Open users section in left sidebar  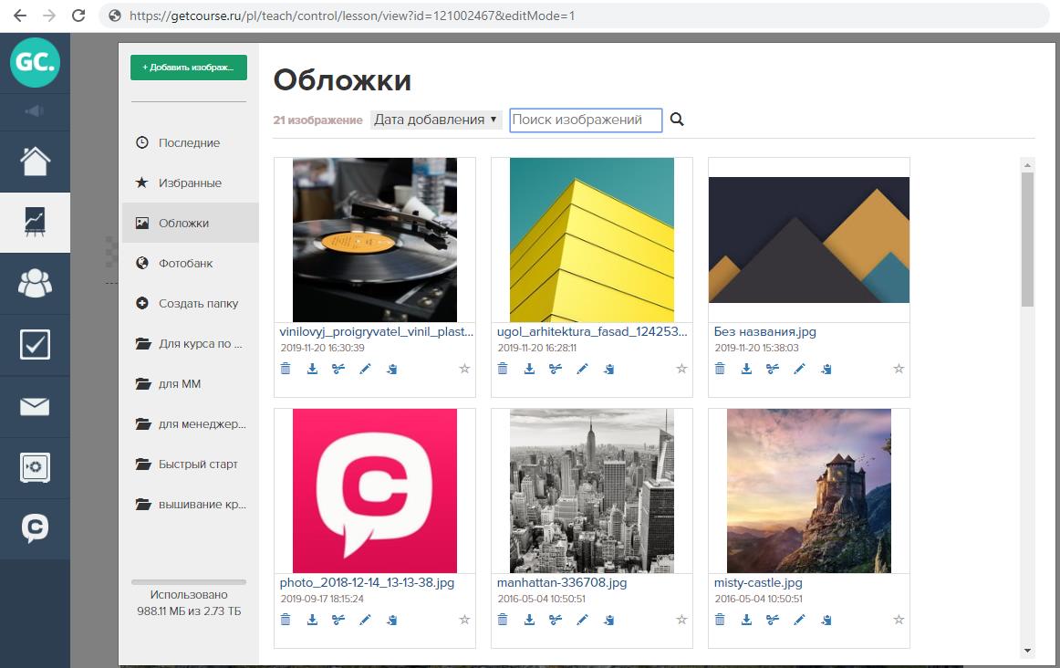36,283
